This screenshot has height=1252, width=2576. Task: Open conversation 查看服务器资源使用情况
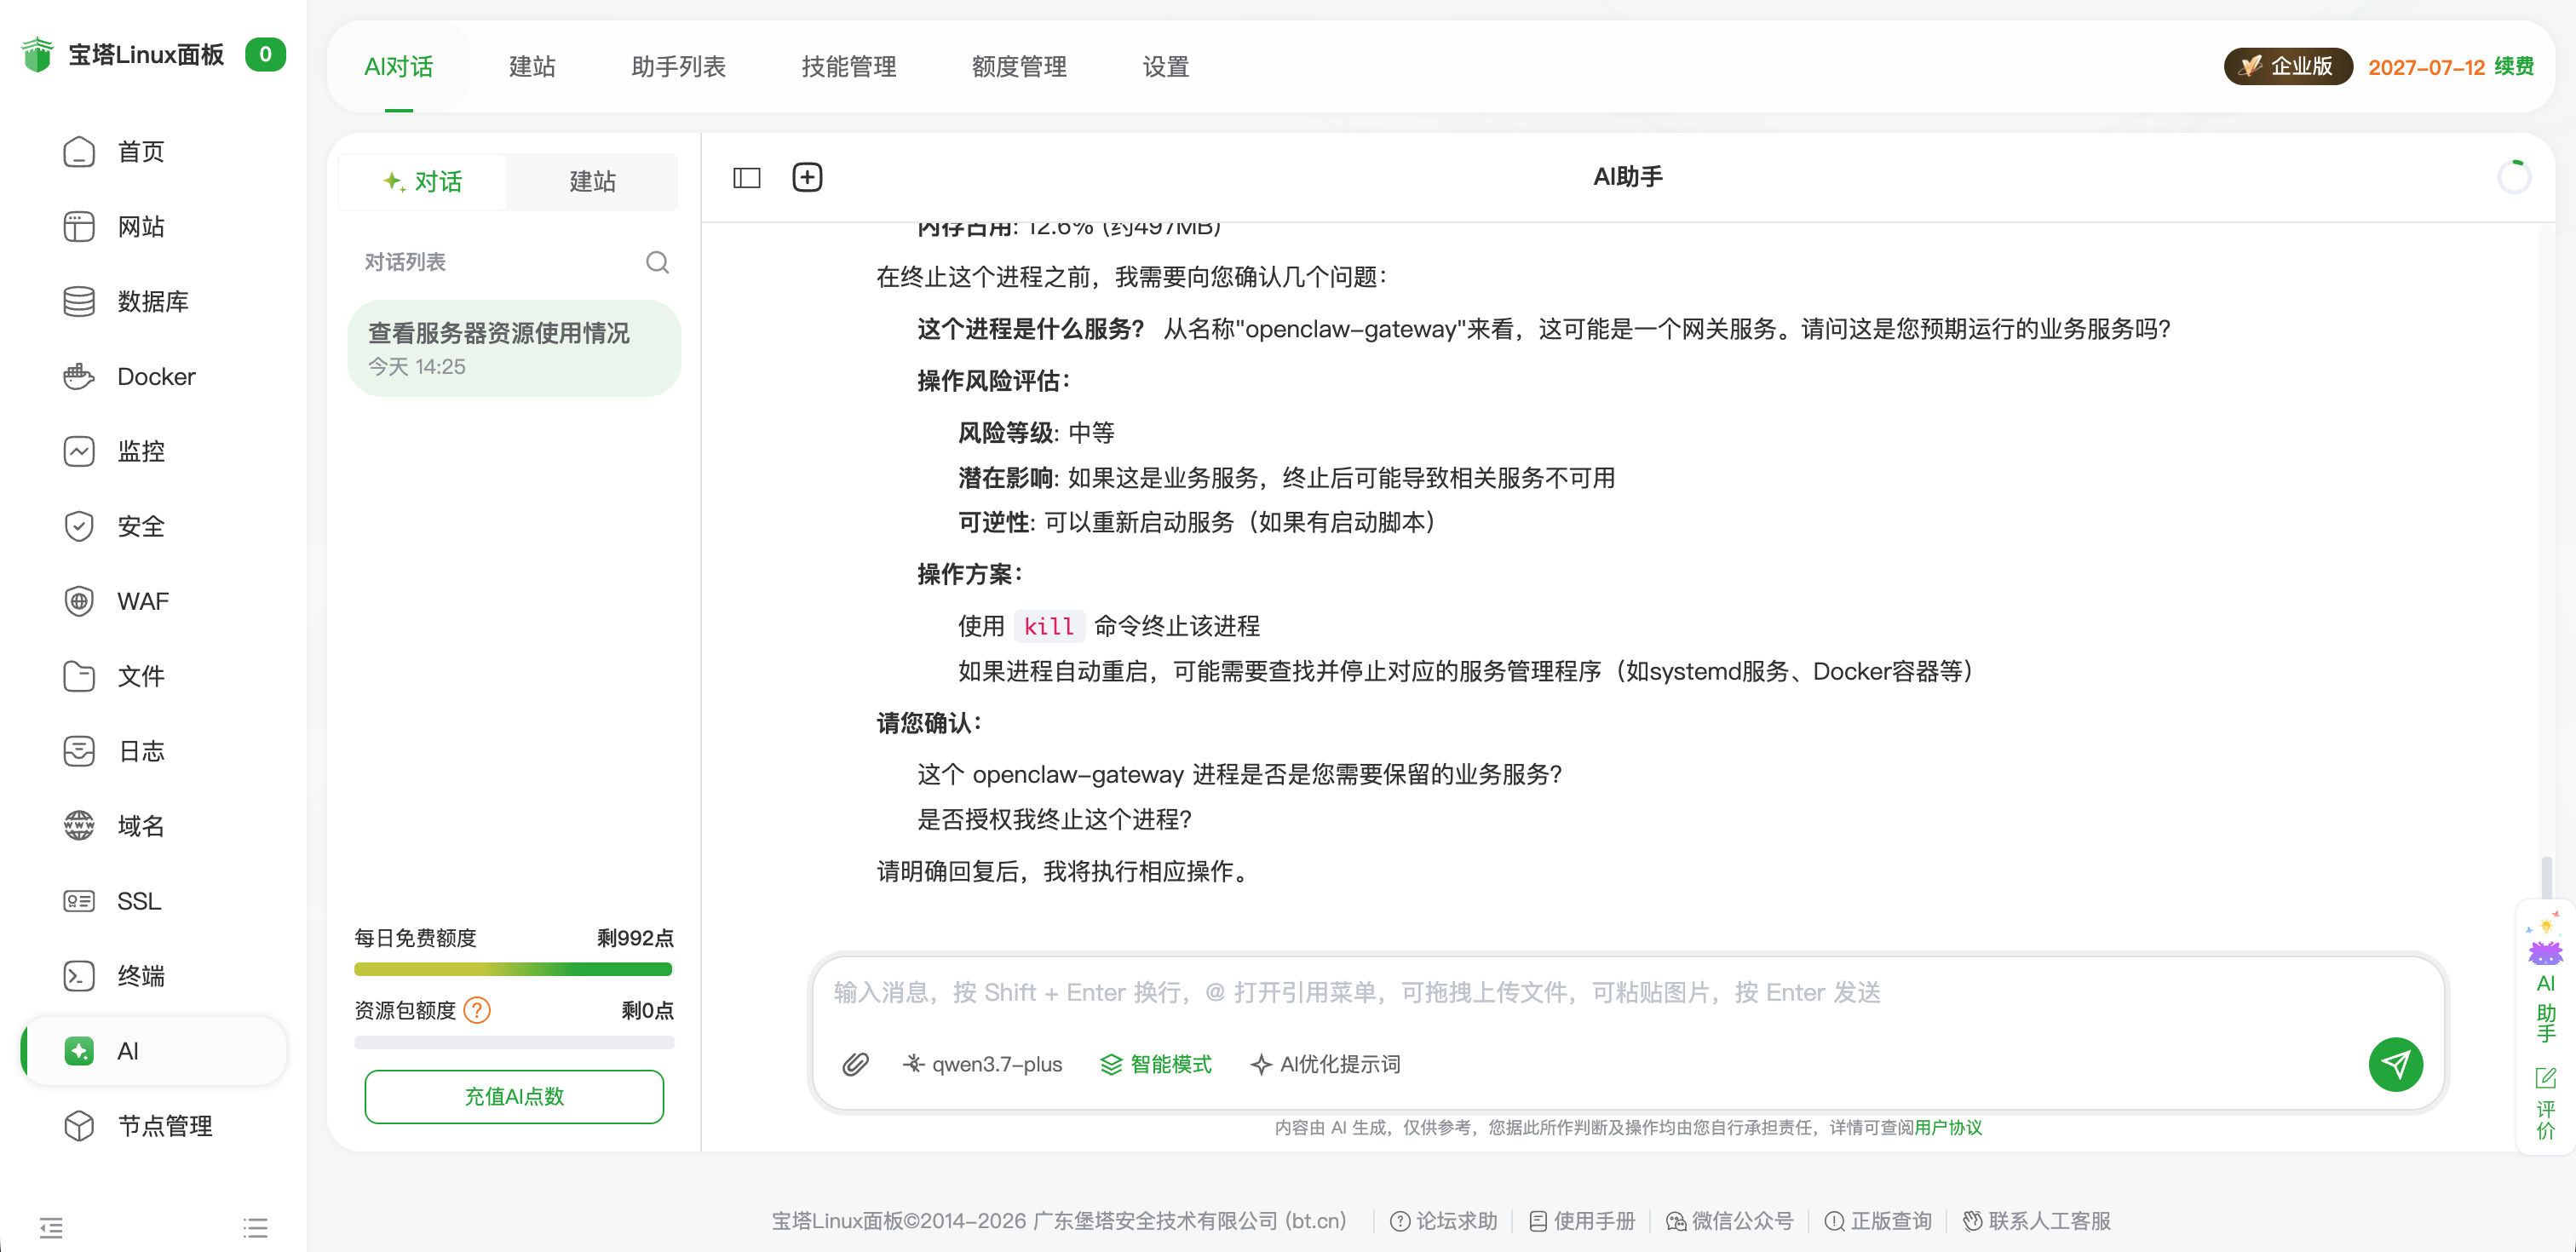pyautogui.click(x=514, y=348)
